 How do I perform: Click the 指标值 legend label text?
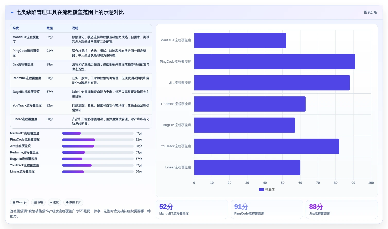click(x=270, y=190)
